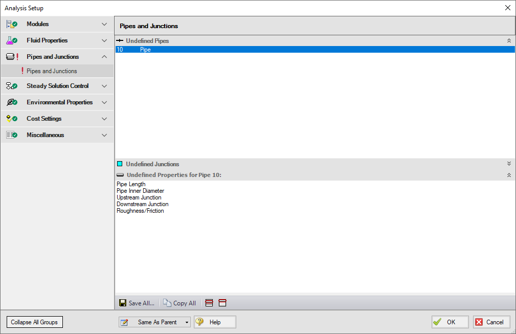Click the Steady Solution Control icon

12,86
